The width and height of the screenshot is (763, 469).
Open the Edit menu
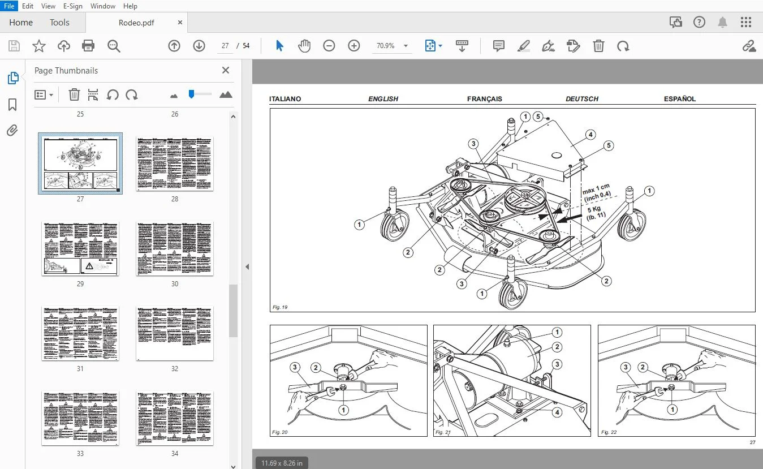(28, 6)
